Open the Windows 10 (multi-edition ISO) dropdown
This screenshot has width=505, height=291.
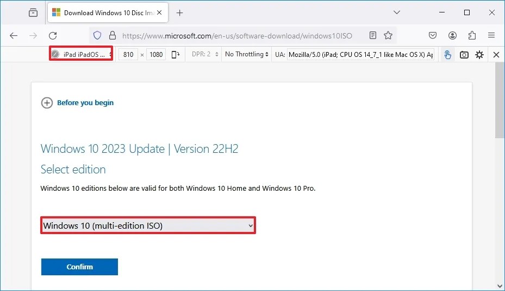(148, 225)
